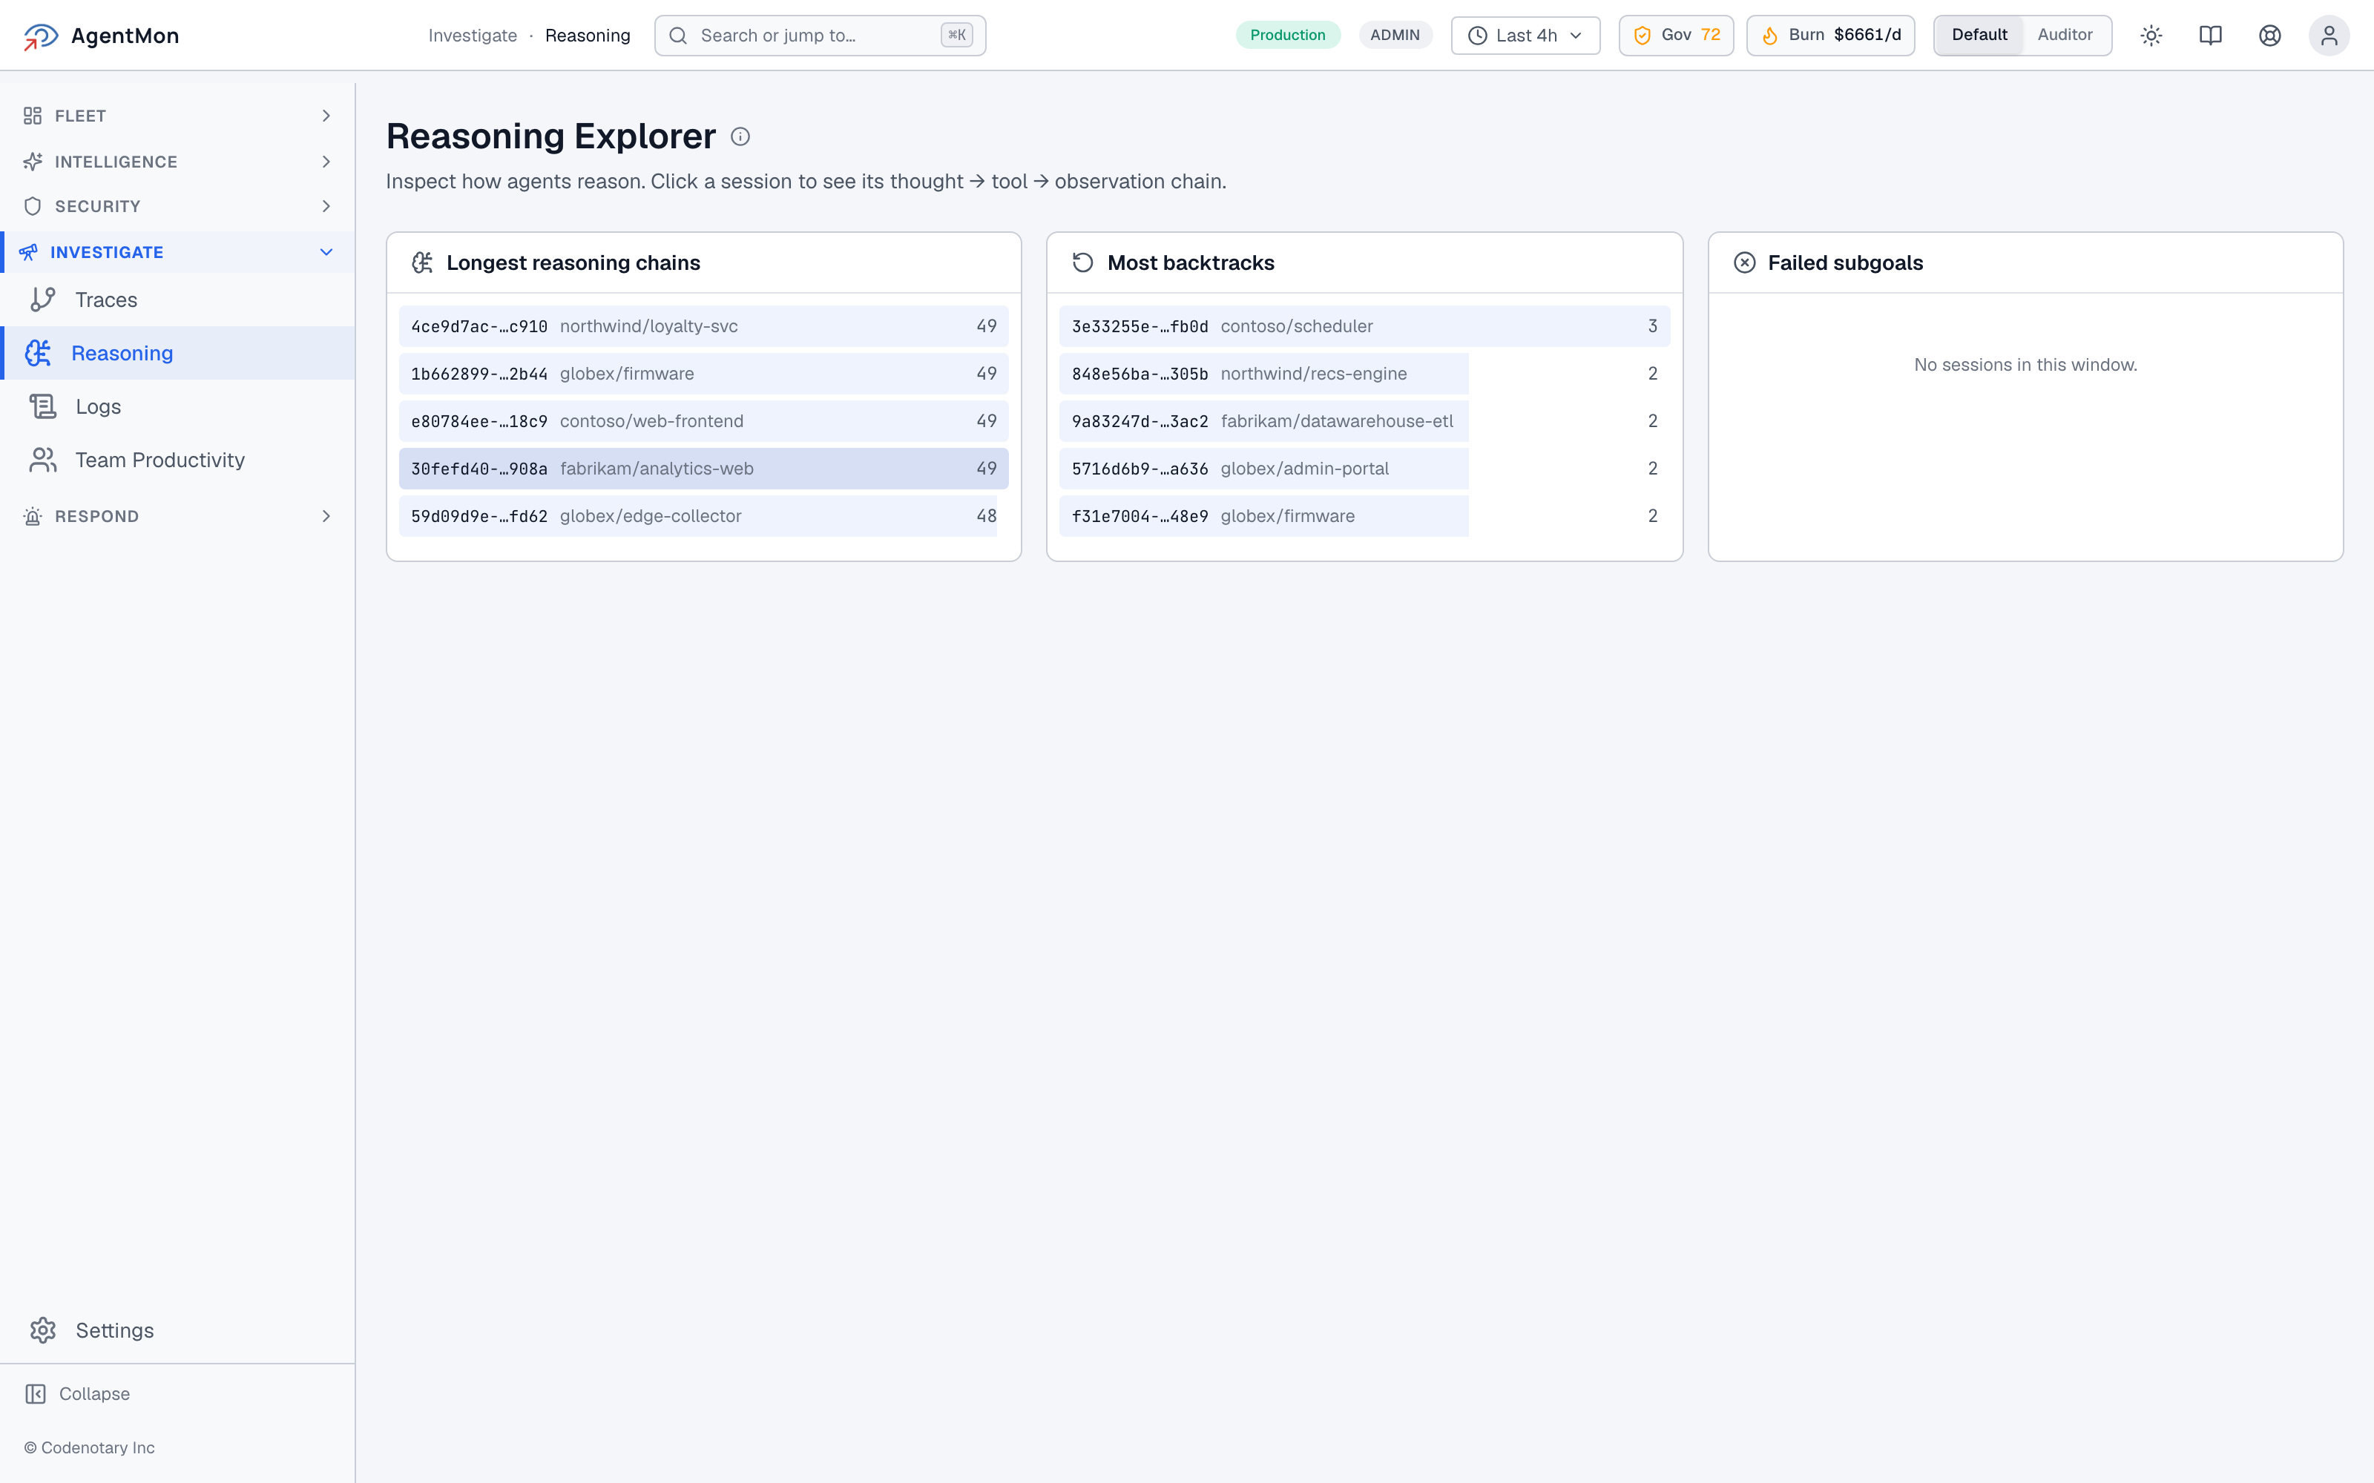Screen dimensions: 2374x1483
Task: Open the user profile avatar
Action: click(2329, 36)
